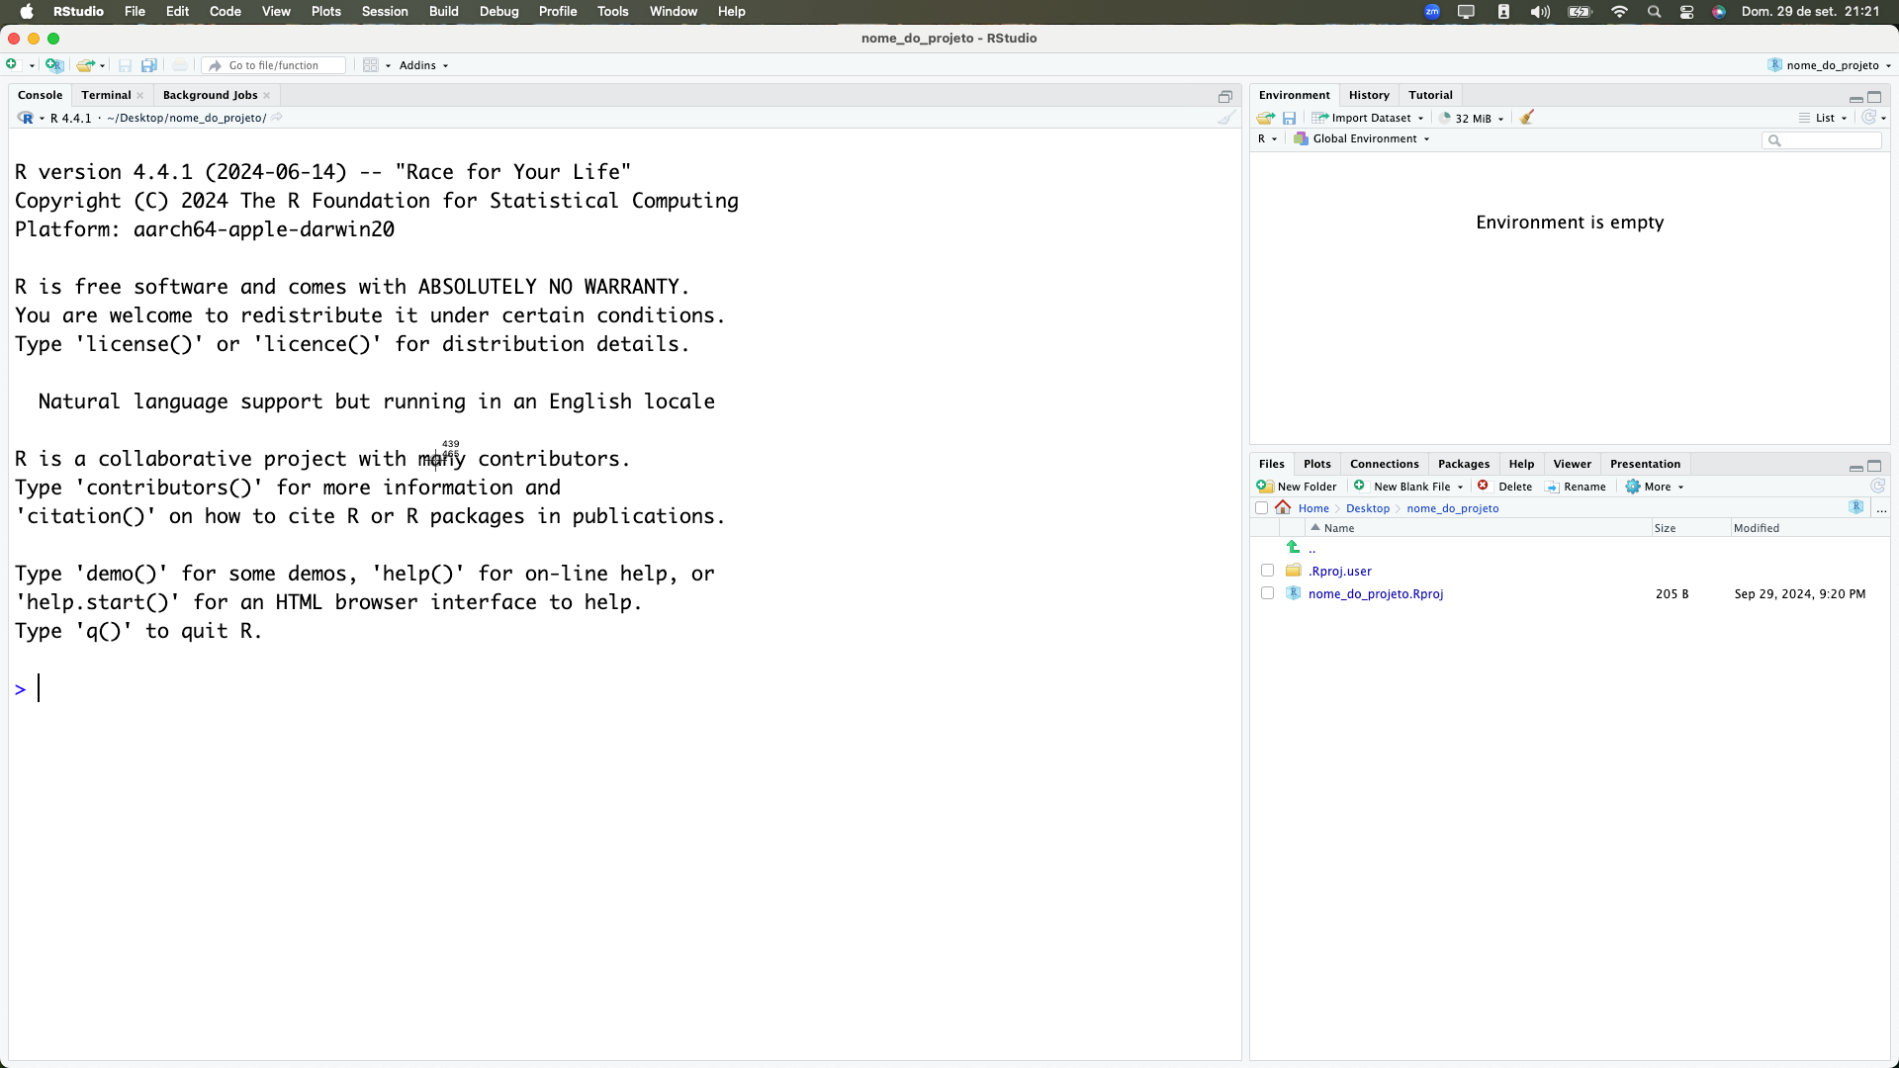Image resolution: width=1899 pixels, height=1068 pixels.
Task: Go to project directory via R cube icon
Action: [x=1855, y=507]
